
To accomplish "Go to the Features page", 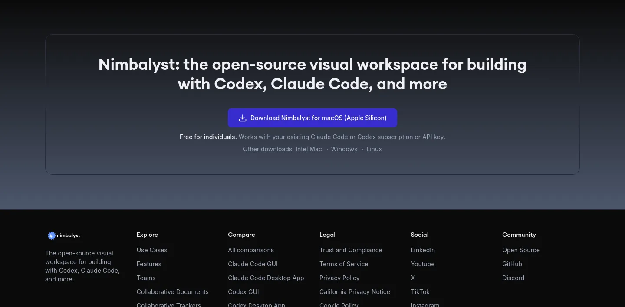I will point(149,264).
